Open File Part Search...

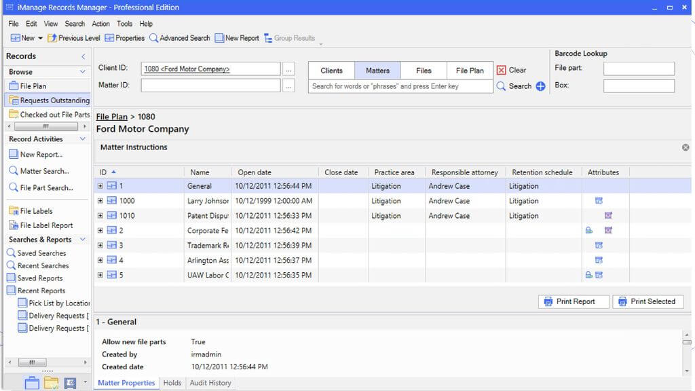tap(41, 187)
